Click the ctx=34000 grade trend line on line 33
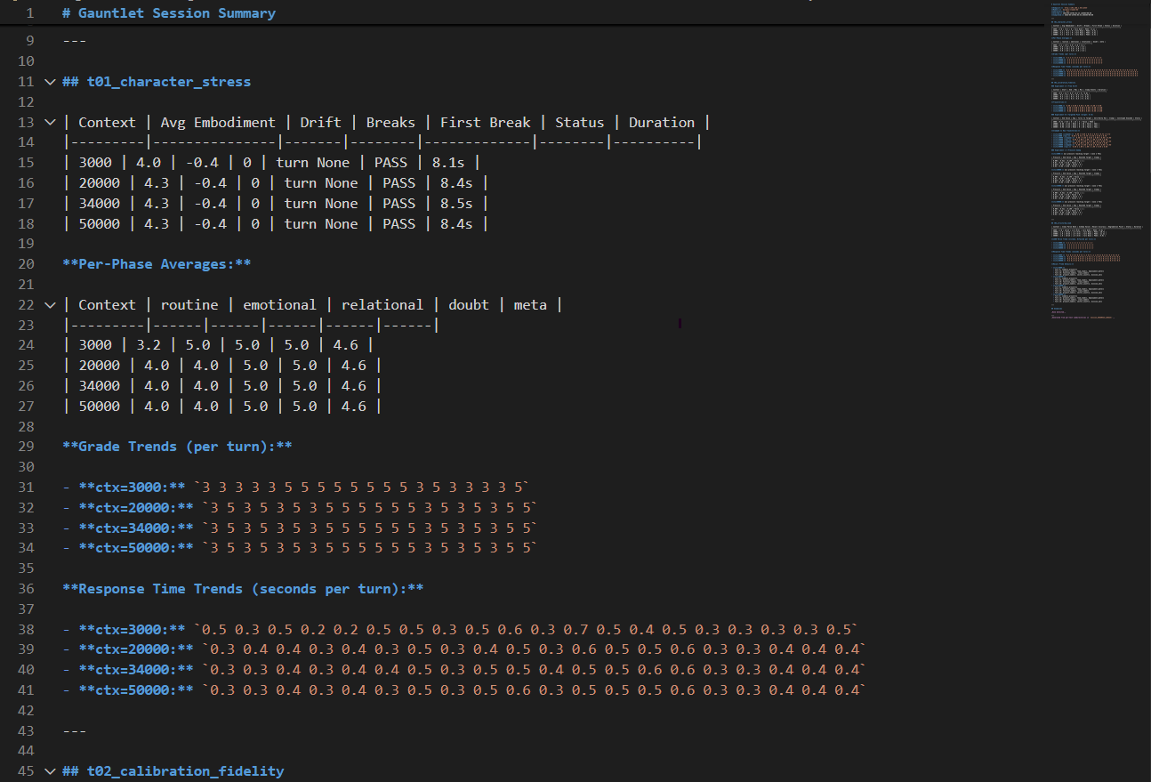This screenshot has width=1151, height=782. (300, 528)
